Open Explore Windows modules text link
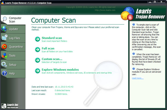This screenshot has height=110, width=167. tap(60, 70)
